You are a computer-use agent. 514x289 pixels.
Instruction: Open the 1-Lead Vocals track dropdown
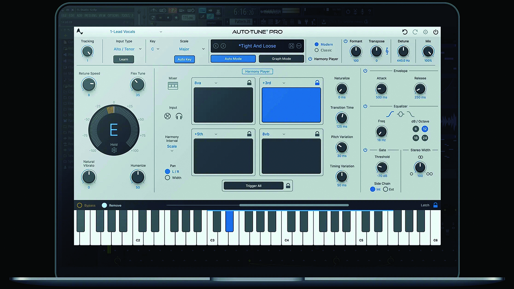(x=136, y=32)
